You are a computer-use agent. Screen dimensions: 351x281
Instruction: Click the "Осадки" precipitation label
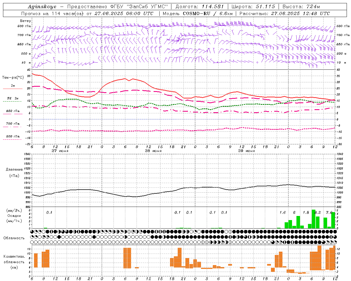click(x=14, y=216)
